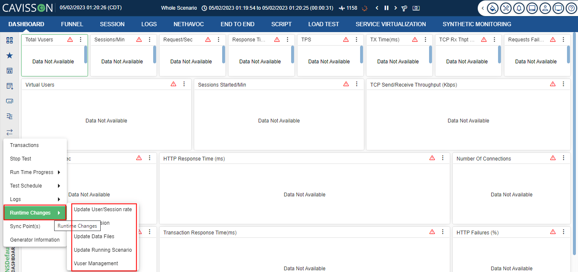Open kebab menu on Sessions Started/Min panel
Screen dimensions: 578x272
click(x=357, y=84)
